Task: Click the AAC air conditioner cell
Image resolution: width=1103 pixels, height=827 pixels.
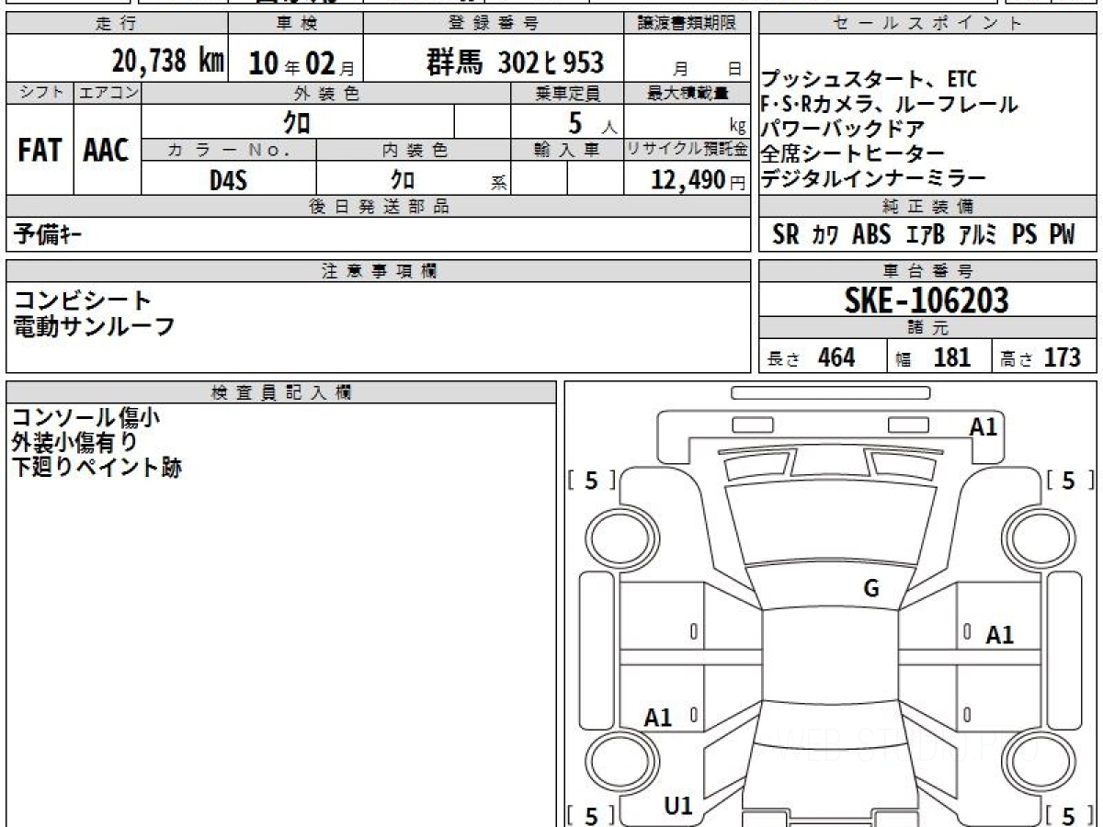Action: coord(107,151)
